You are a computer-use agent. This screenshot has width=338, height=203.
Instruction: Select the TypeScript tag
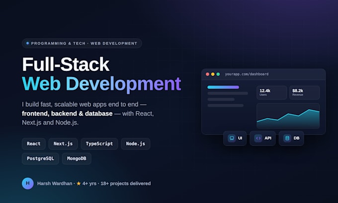click(x=99, y=144)
